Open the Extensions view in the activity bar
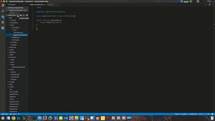This screenshot has width=215, height=121. (3, 28)
